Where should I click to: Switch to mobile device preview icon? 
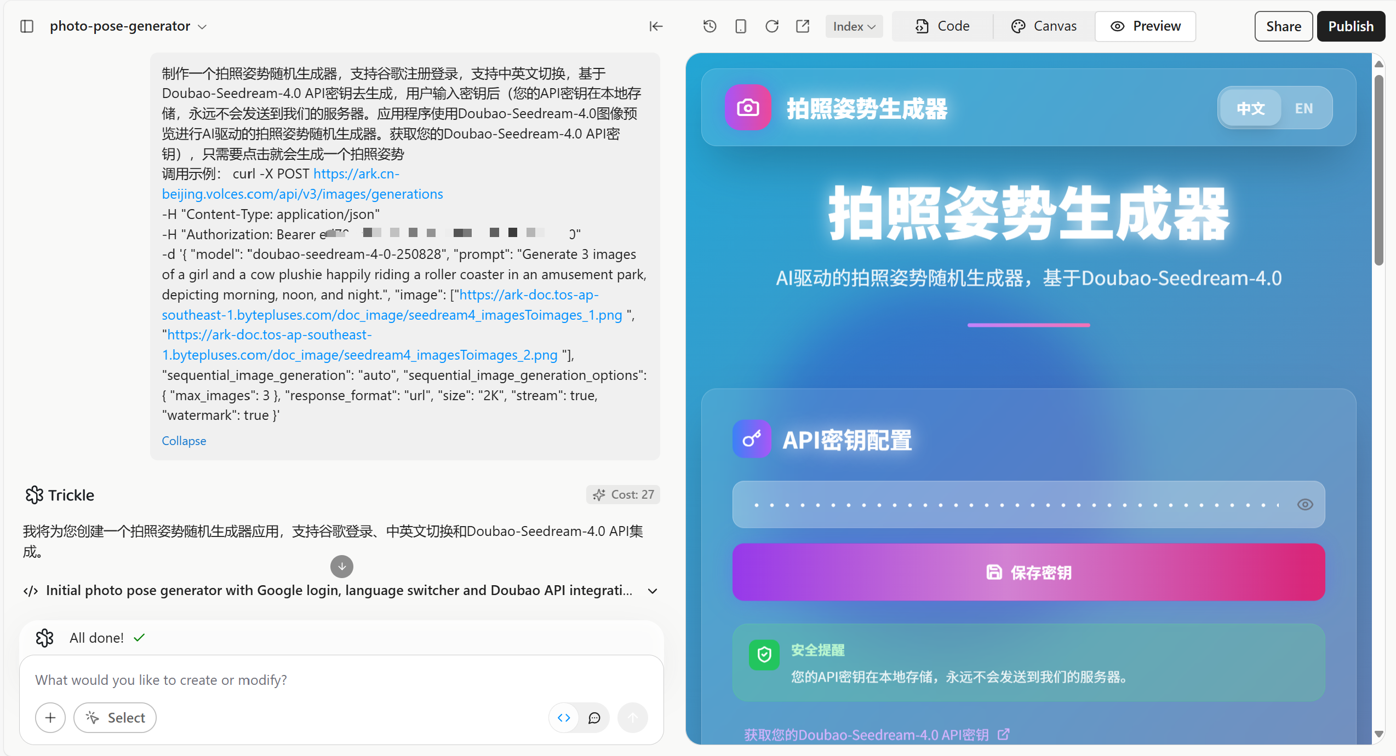click(740, 26)
